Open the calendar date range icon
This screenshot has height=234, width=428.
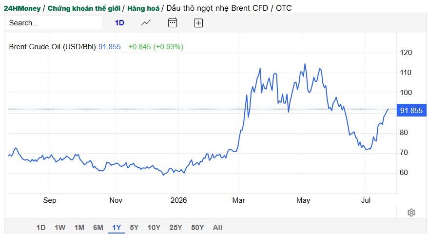[172, 22]
